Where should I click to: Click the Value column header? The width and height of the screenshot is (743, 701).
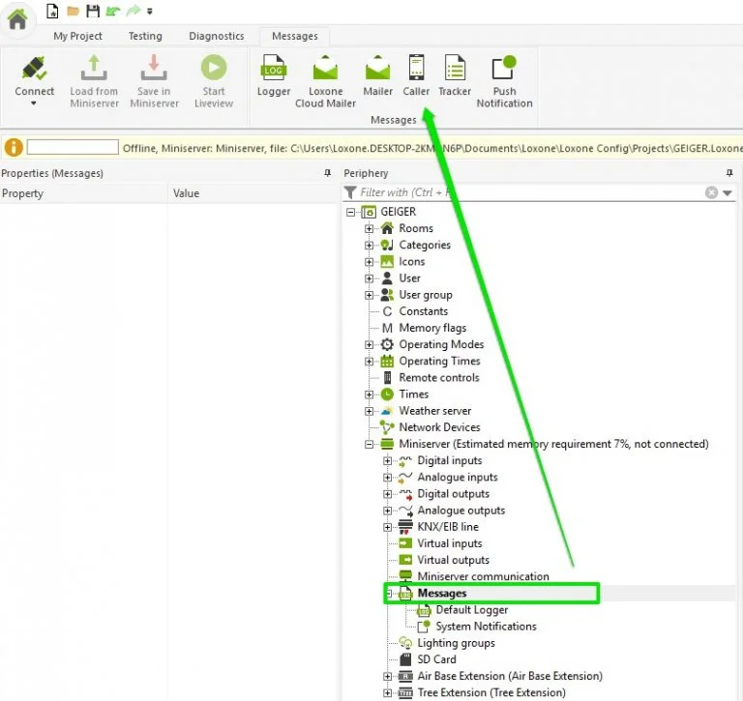pyautogui.click(x=253, y=193)
